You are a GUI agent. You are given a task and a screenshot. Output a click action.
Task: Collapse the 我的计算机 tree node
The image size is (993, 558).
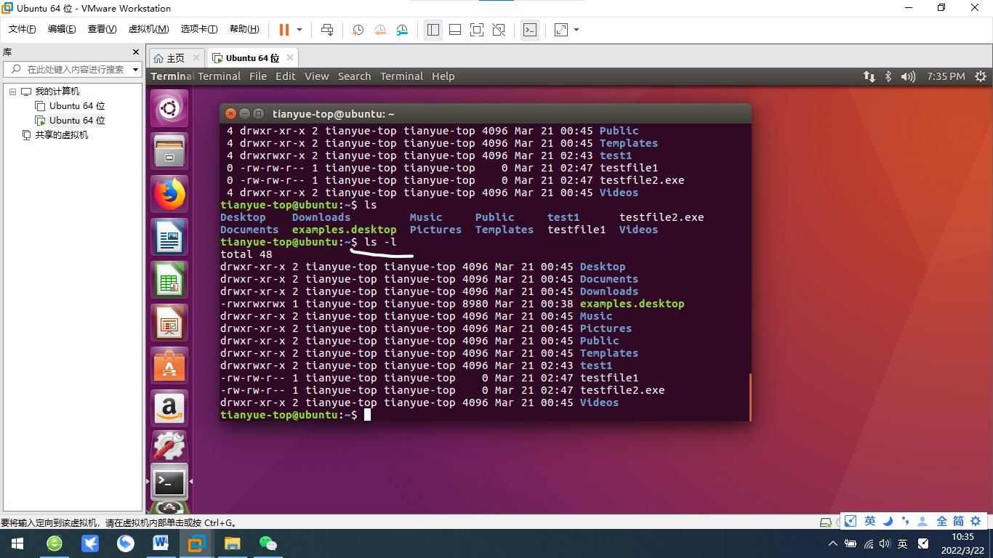pos(12,92)
